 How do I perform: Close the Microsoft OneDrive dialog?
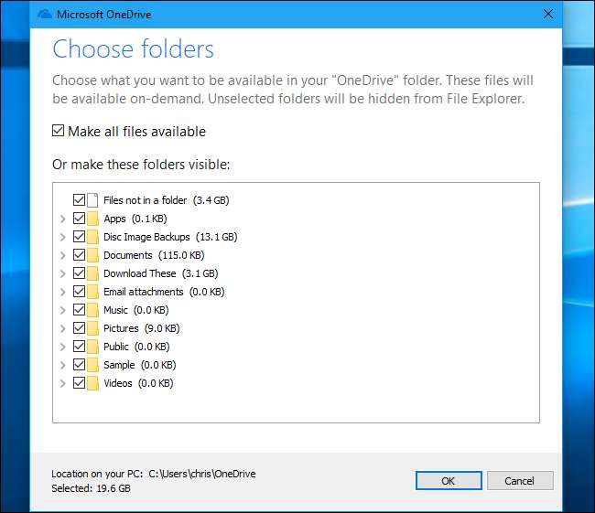[x=547, y=15]
